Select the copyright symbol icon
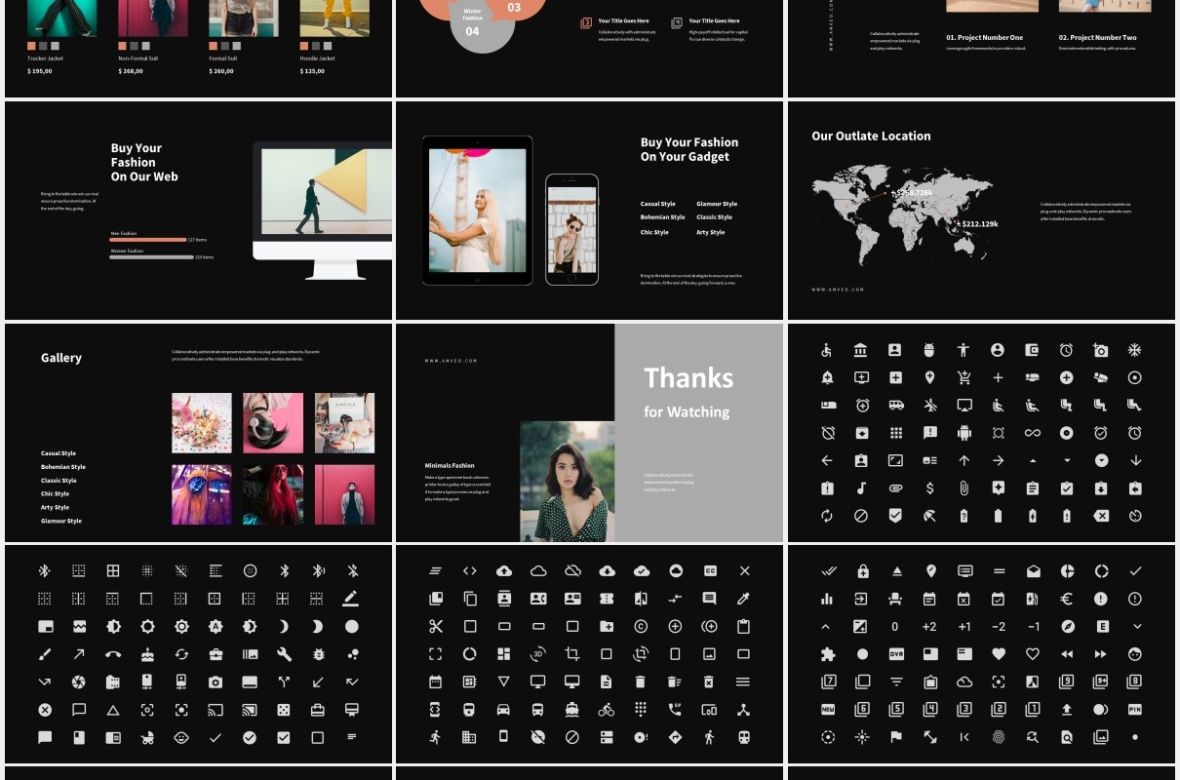 (641, 626)
